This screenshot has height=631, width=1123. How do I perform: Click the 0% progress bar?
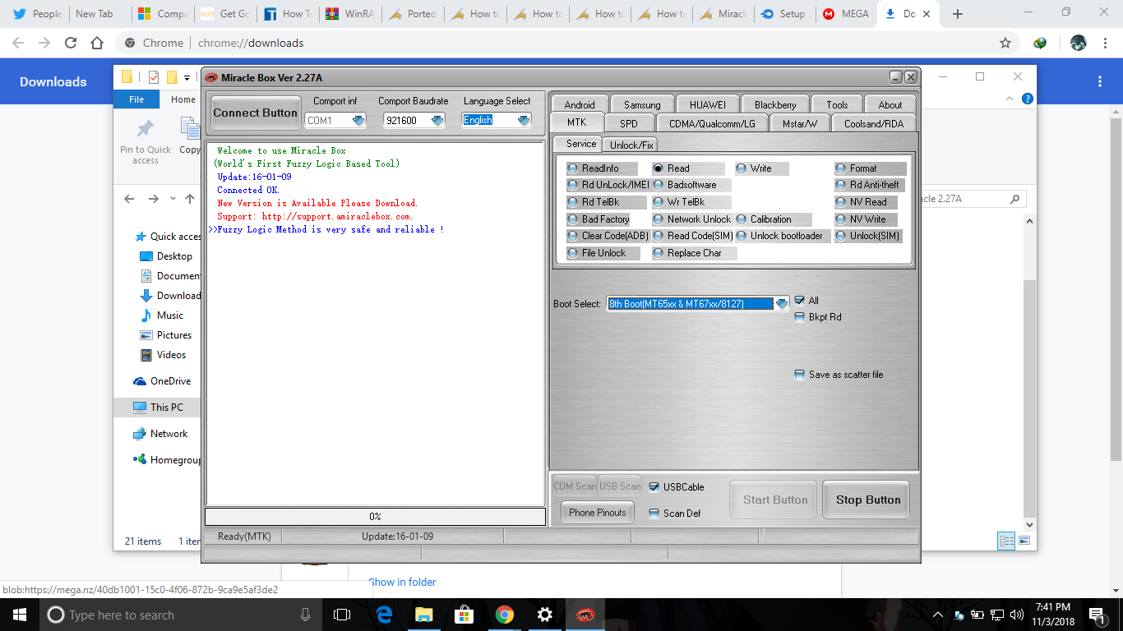[375, 517]
